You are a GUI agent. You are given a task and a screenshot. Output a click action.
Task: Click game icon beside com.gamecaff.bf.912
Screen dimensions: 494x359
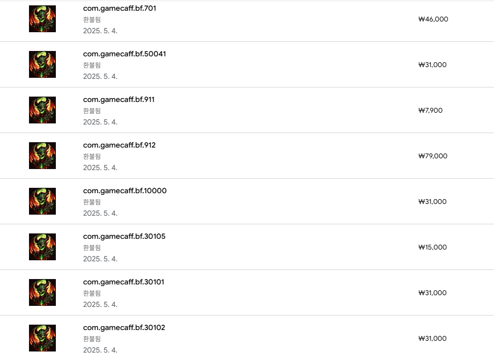[42, 156]
